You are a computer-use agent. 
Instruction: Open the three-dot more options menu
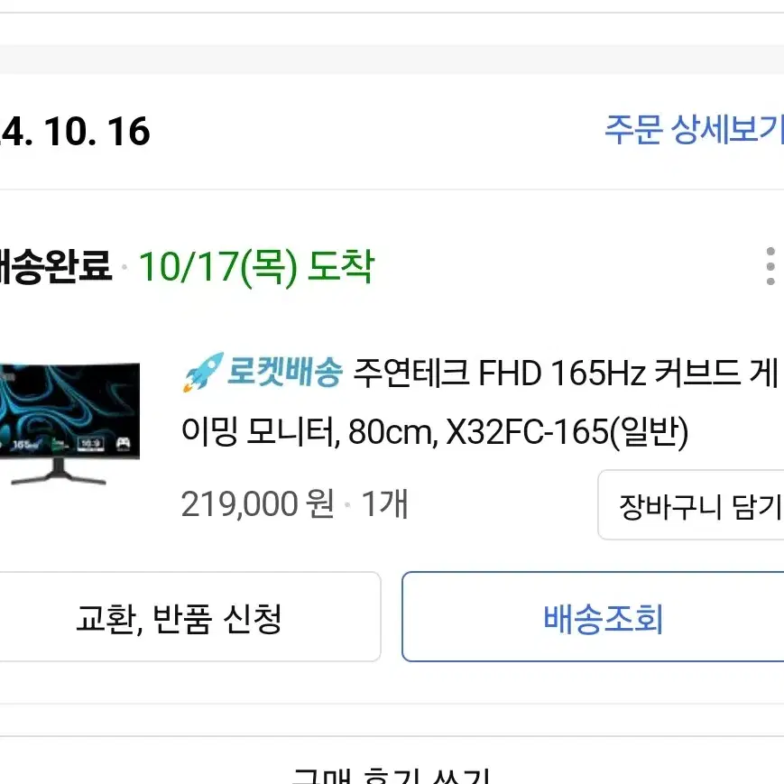[x=770, y=266]
